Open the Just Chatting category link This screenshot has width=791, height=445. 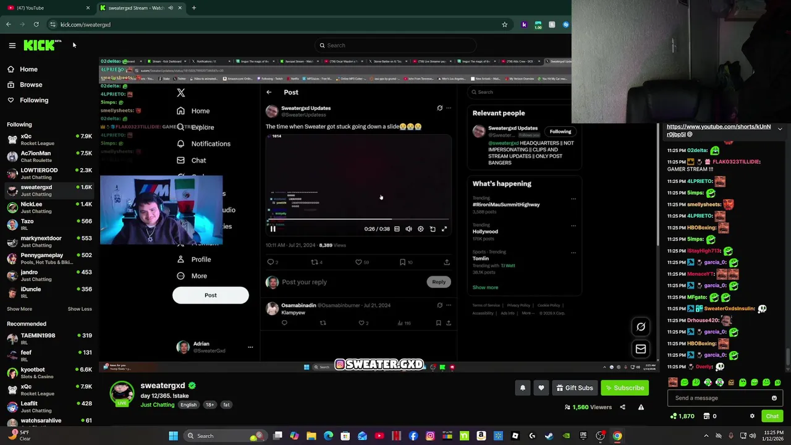pyautogui.click(x=158, y=405)
